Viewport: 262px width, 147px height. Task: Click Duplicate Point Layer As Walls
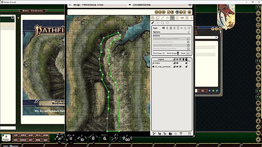click(x=171, y=39)
